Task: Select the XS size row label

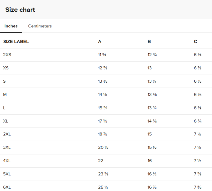Action: pyautogui.click(x=6, y=68)
